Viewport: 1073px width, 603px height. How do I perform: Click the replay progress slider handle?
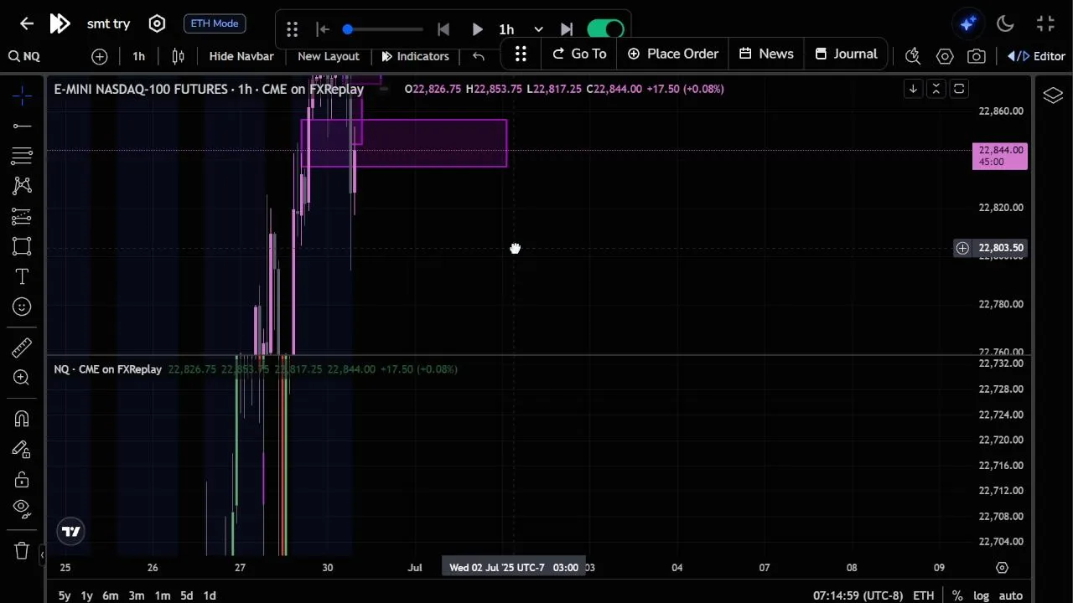coord(347,29)
